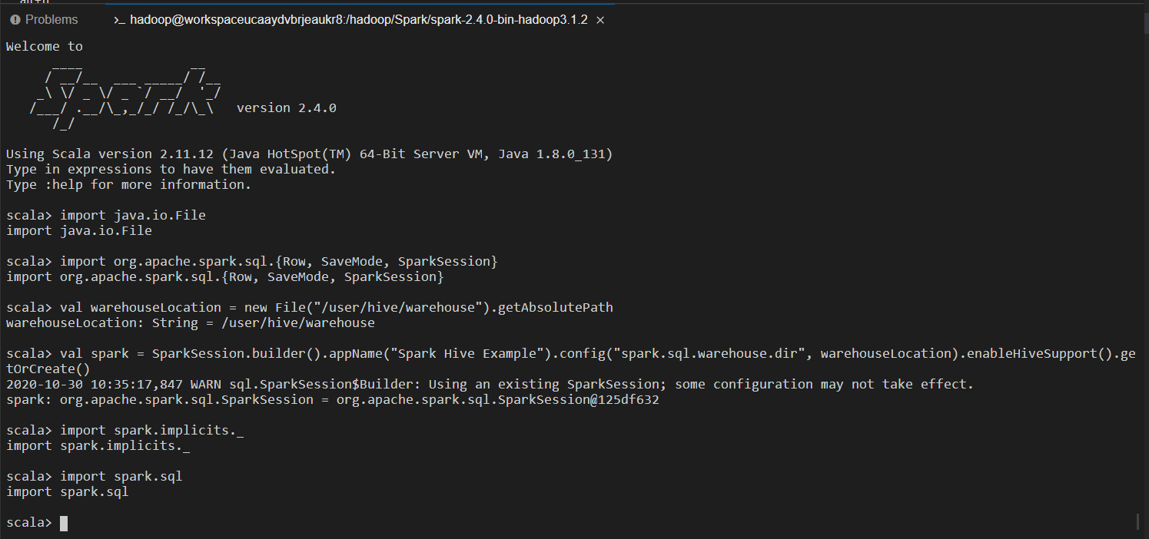Screen dimensions: 1149x539
Task: Click the WARN sql.SparkSession$Builder message line
Action: click(x=490, y=385)
